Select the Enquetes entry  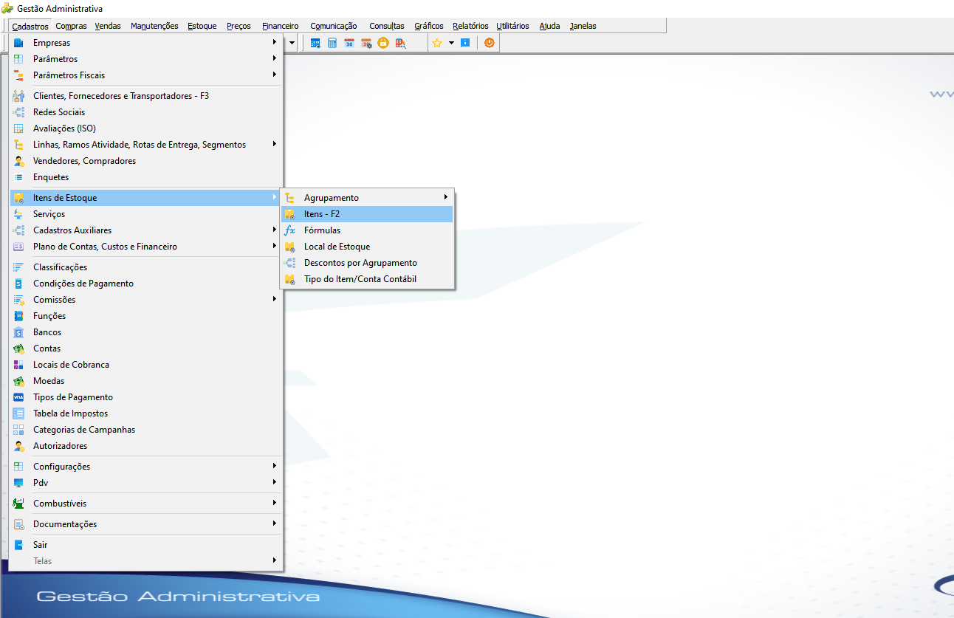coord(146,177)
